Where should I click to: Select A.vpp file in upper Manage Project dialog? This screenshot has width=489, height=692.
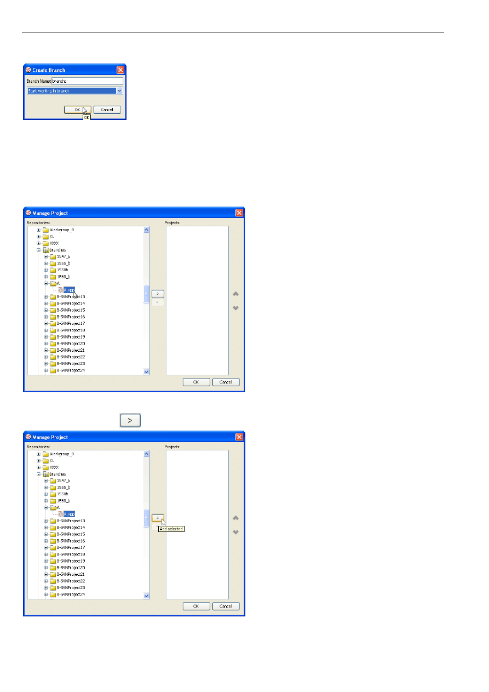pyautogui.click(x=69, y=290)
